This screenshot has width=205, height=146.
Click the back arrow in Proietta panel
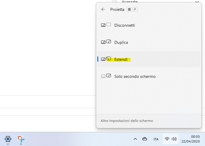point(103,9)
